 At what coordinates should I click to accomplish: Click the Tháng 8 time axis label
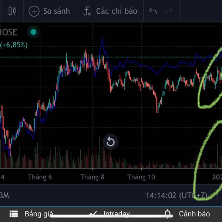pyautogui.click(x=92, y=177)
